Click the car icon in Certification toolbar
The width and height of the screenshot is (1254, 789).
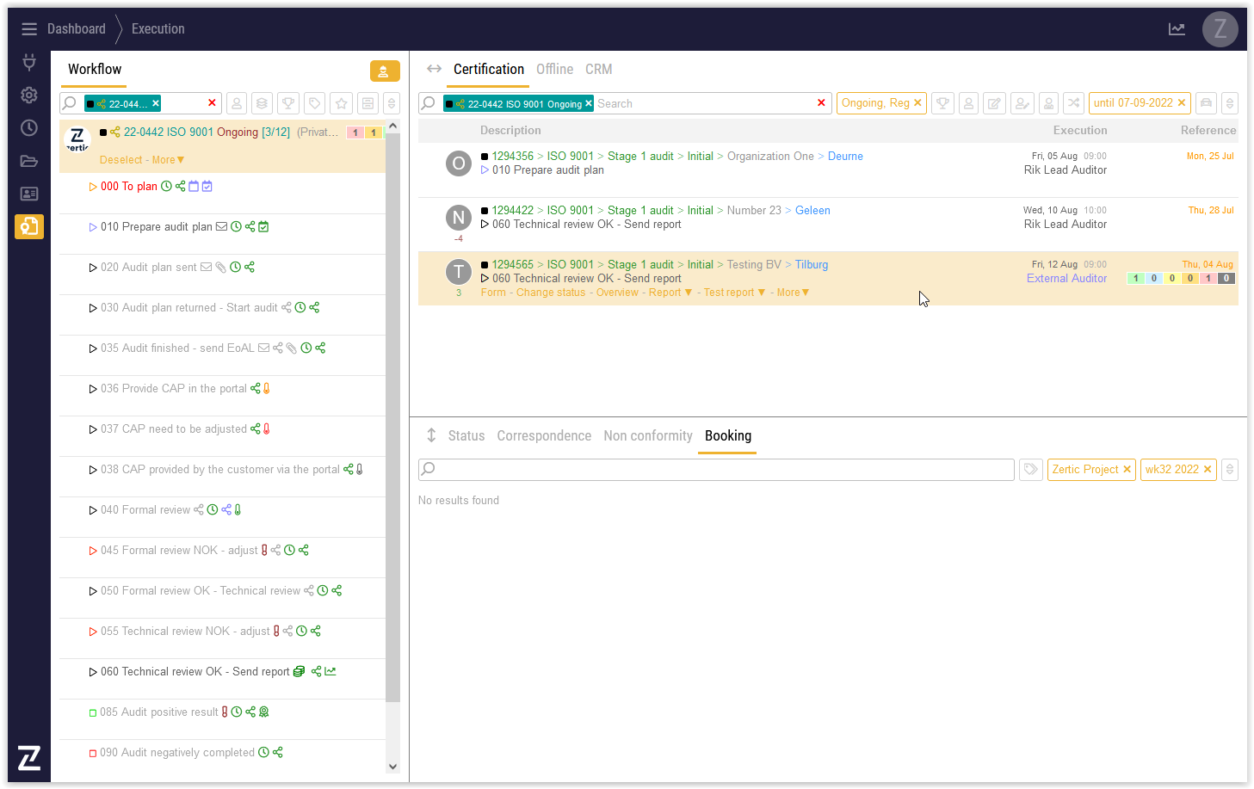1206,103
